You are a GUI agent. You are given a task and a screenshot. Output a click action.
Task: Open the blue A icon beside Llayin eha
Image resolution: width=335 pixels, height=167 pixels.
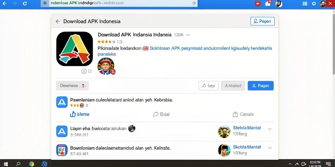click(x=62, y=131)
